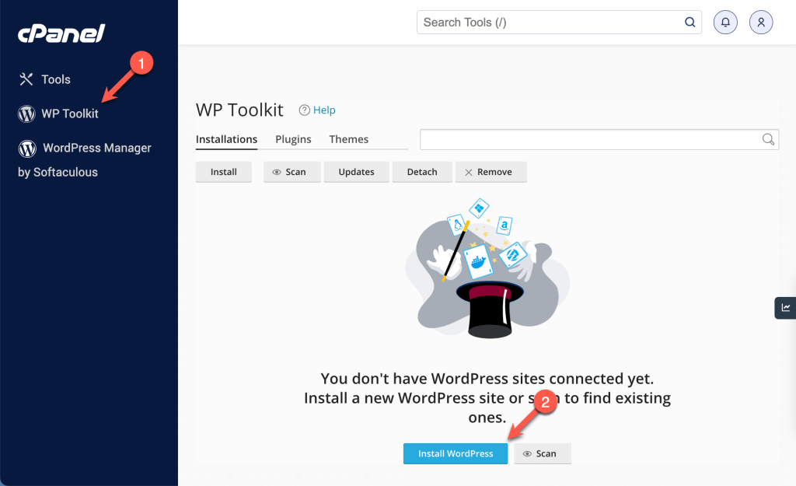Switch to the Themes tab
Viewport: 796px width, 486px height.
(349, 139)
